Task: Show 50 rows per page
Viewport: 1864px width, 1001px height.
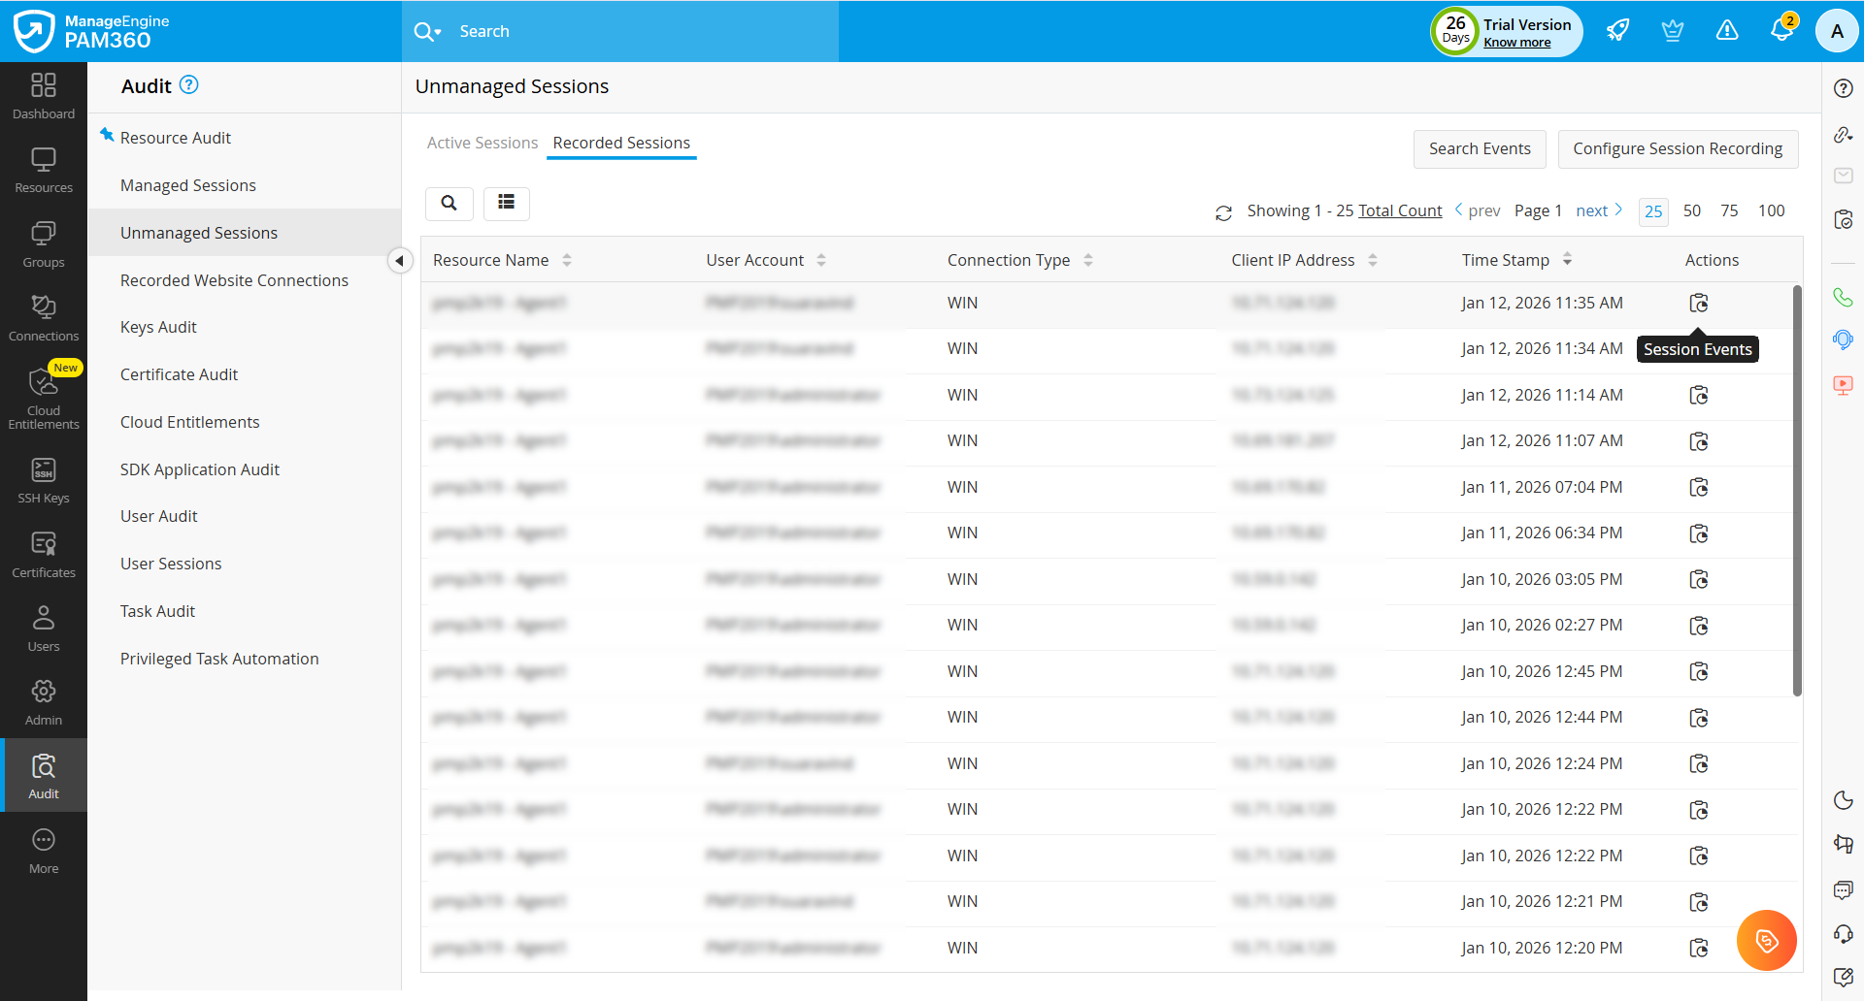Action: click(1691, 210)
